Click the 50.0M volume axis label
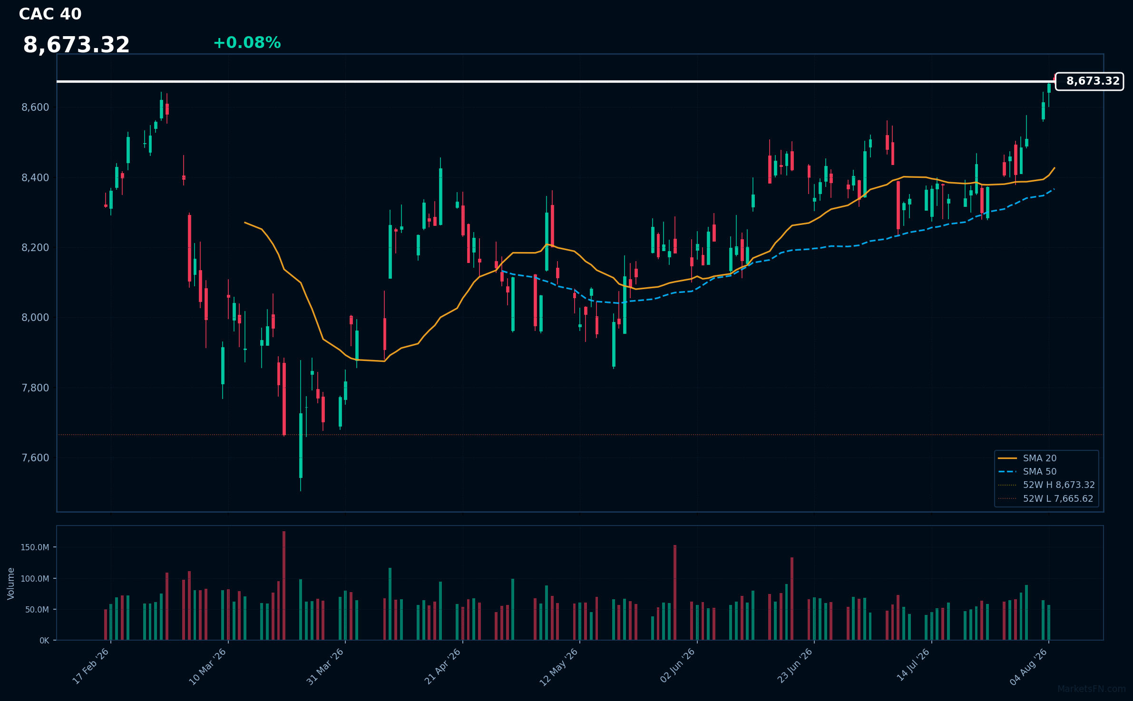This screenshot has width=1133, height=701. (x=37, y=610)
